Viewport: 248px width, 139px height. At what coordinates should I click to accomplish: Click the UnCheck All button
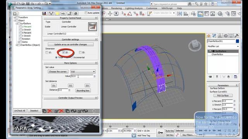20,111
